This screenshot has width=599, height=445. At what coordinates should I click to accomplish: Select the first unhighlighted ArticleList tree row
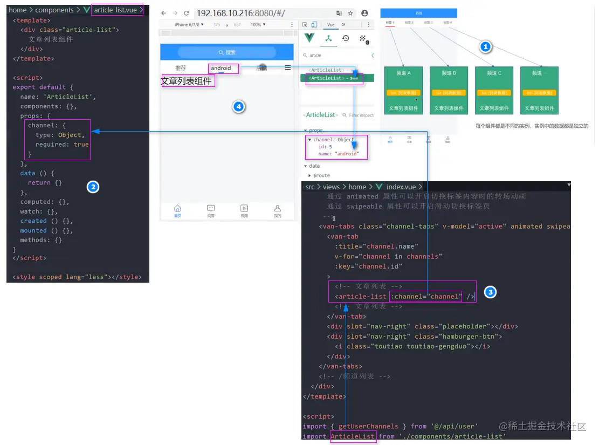pyautogui.click(x=338, y=70)
